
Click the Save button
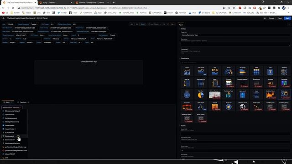pyautogui.click(x=280, y=18)
